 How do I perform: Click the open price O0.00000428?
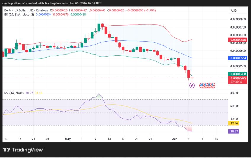pyautogui.click(x=59, y=10)
